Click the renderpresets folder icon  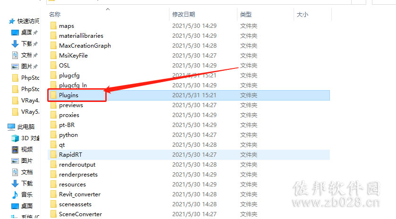[53, 175]
